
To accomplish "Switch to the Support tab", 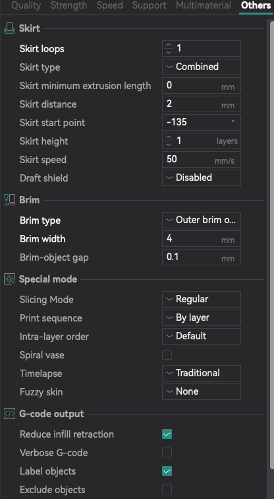I will (x=149, y=5).
